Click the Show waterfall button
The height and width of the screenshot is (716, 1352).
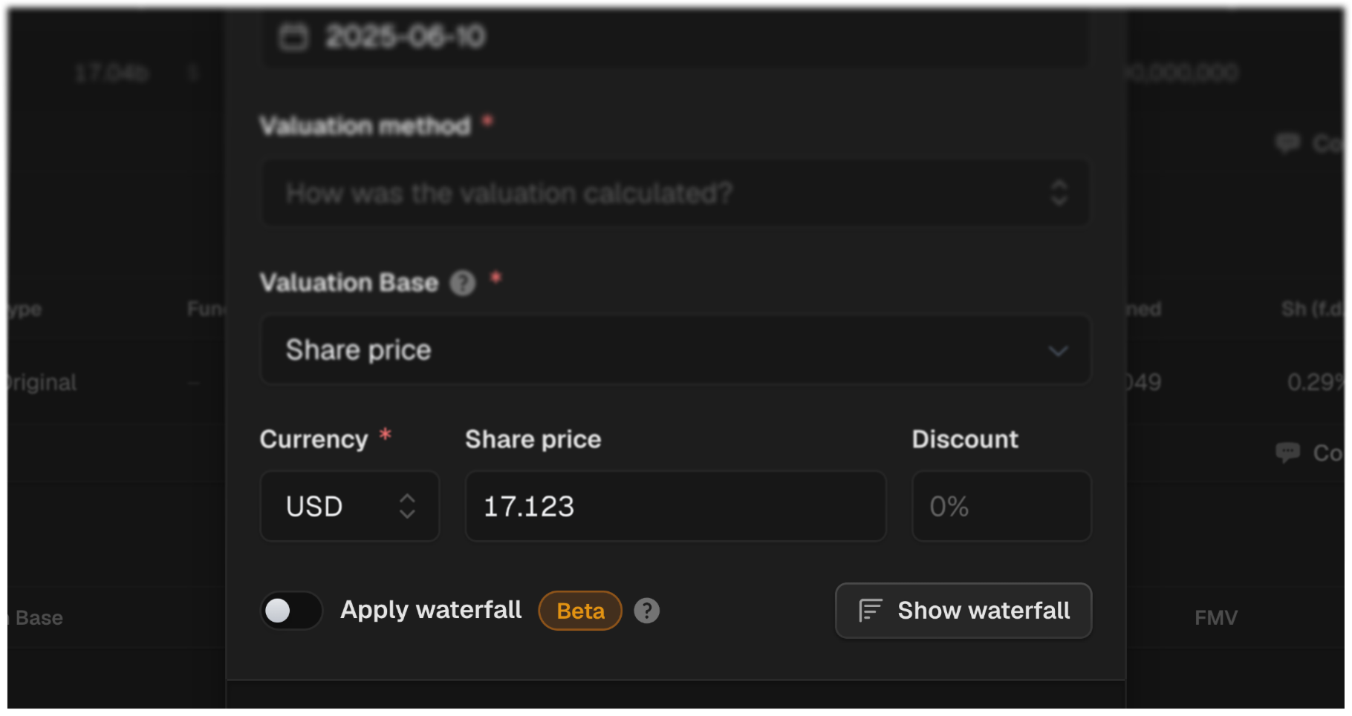pos(963,610)
